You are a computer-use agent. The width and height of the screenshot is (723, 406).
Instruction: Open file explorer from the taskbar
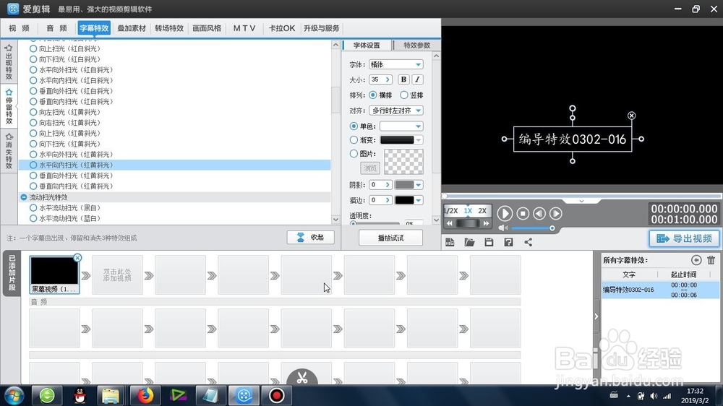[x=111, y=395]
